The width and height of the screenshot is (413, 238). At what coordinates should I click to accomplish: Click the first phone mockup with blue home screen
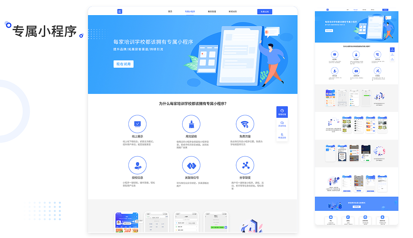(x=127, y=222)
